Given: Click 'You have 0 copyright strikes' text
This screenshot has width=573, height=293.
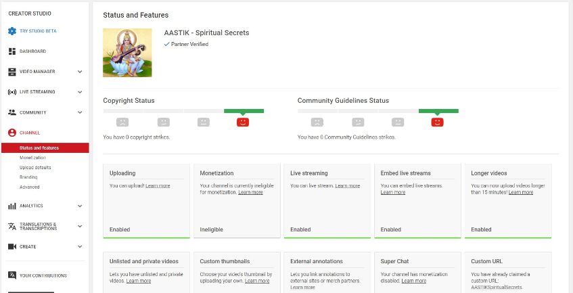Looking at the screenshot, I should (136, 138).
